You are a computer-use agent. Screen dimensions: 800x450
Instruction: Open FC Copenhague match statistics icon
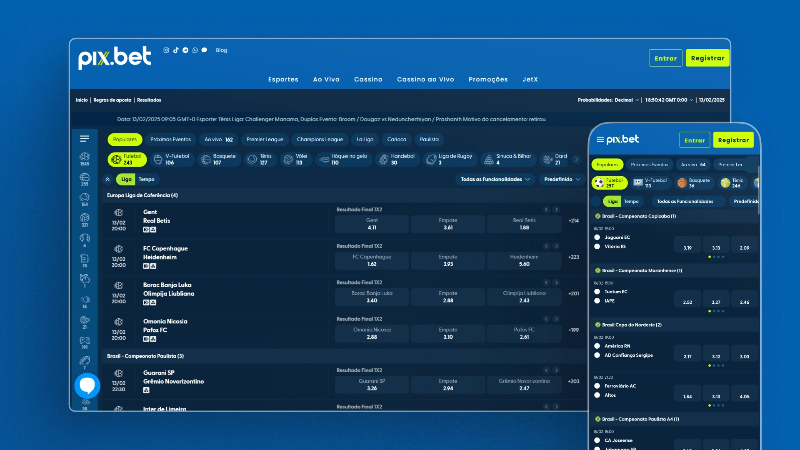tap(153, 266)
